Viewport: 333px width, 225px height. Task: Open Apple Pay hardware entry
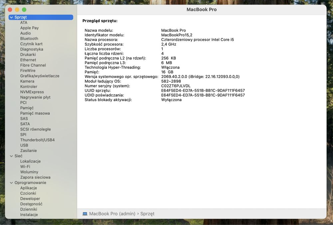[x=29, y=28]
